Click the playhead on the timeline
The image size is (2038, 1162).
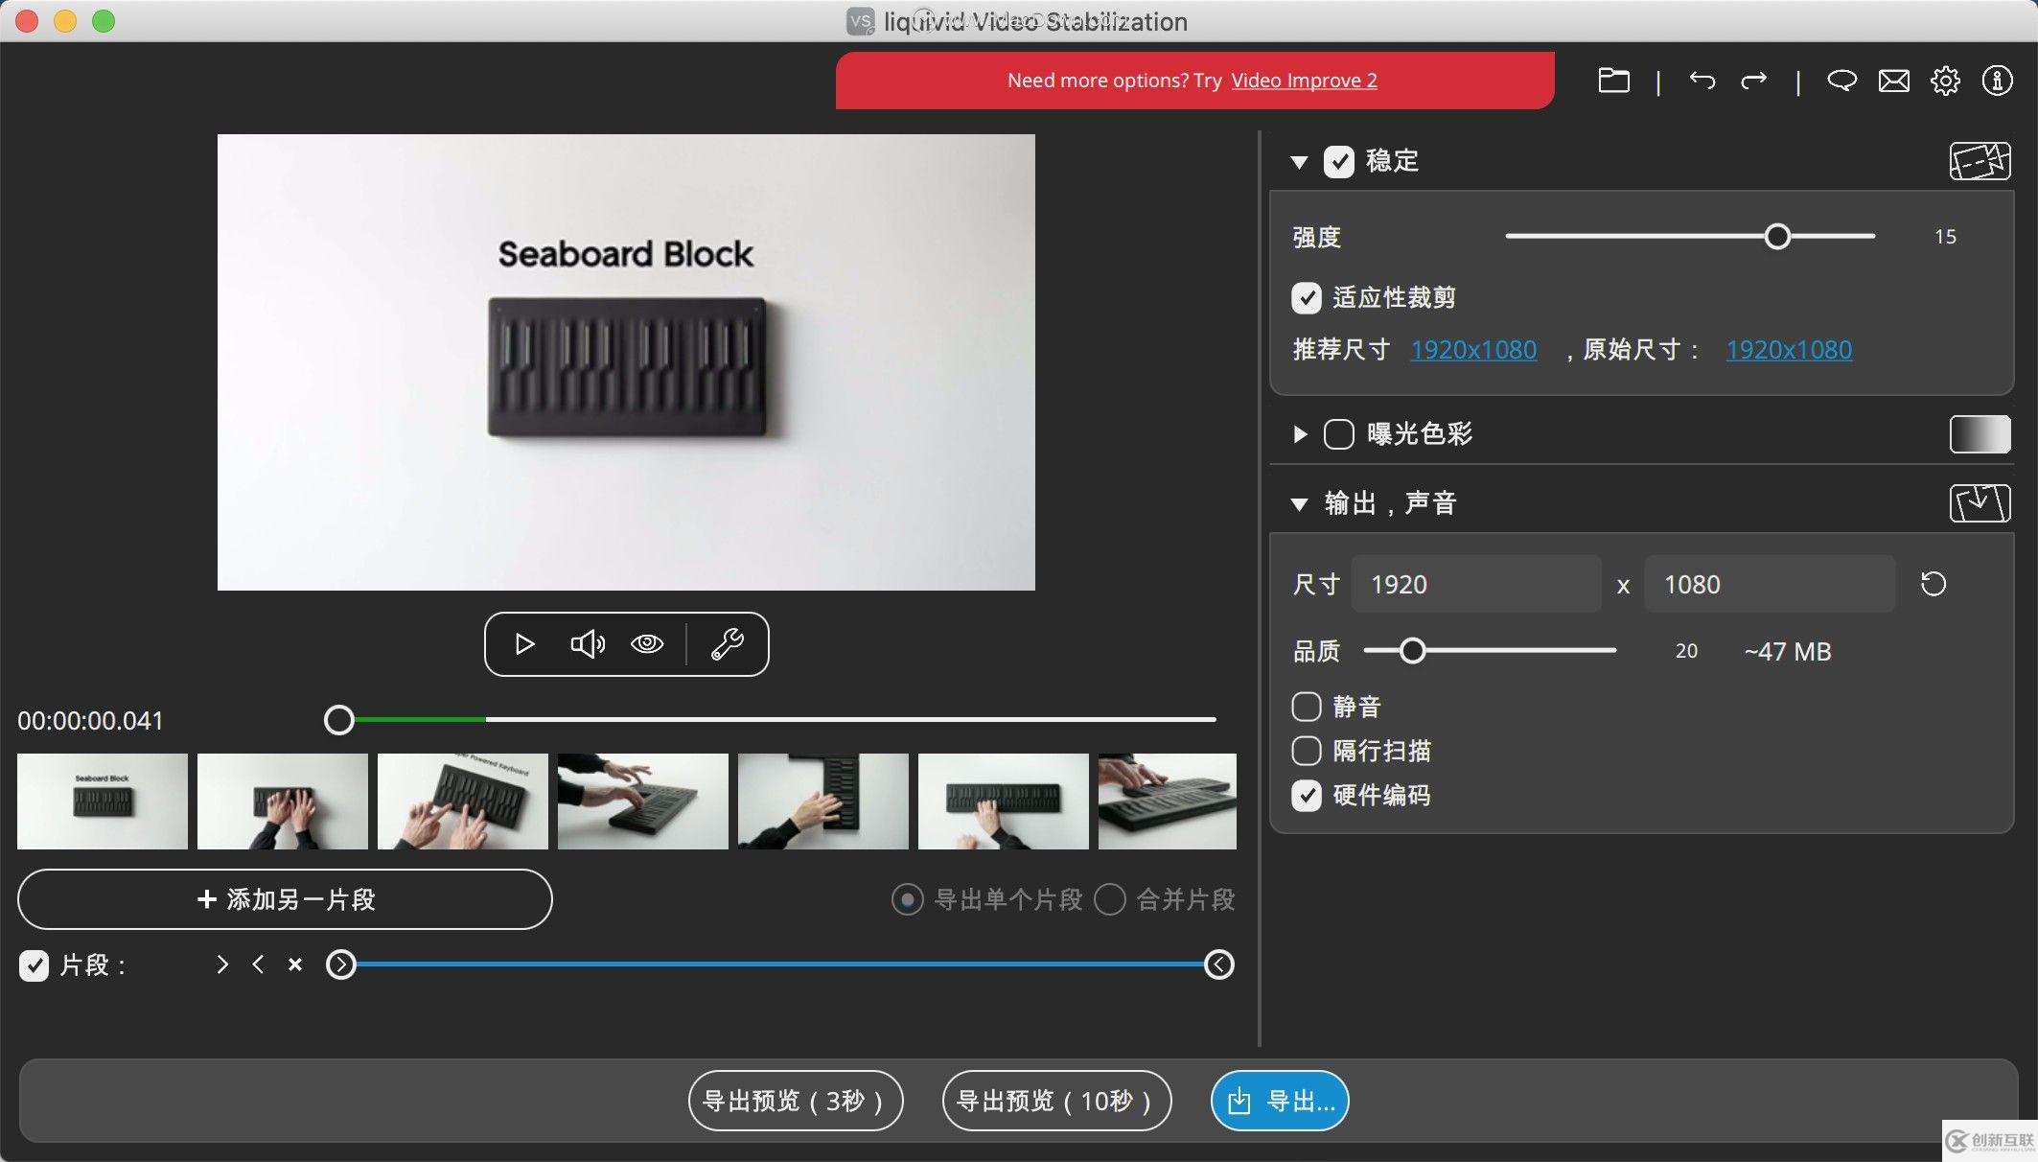coord(338,720)
